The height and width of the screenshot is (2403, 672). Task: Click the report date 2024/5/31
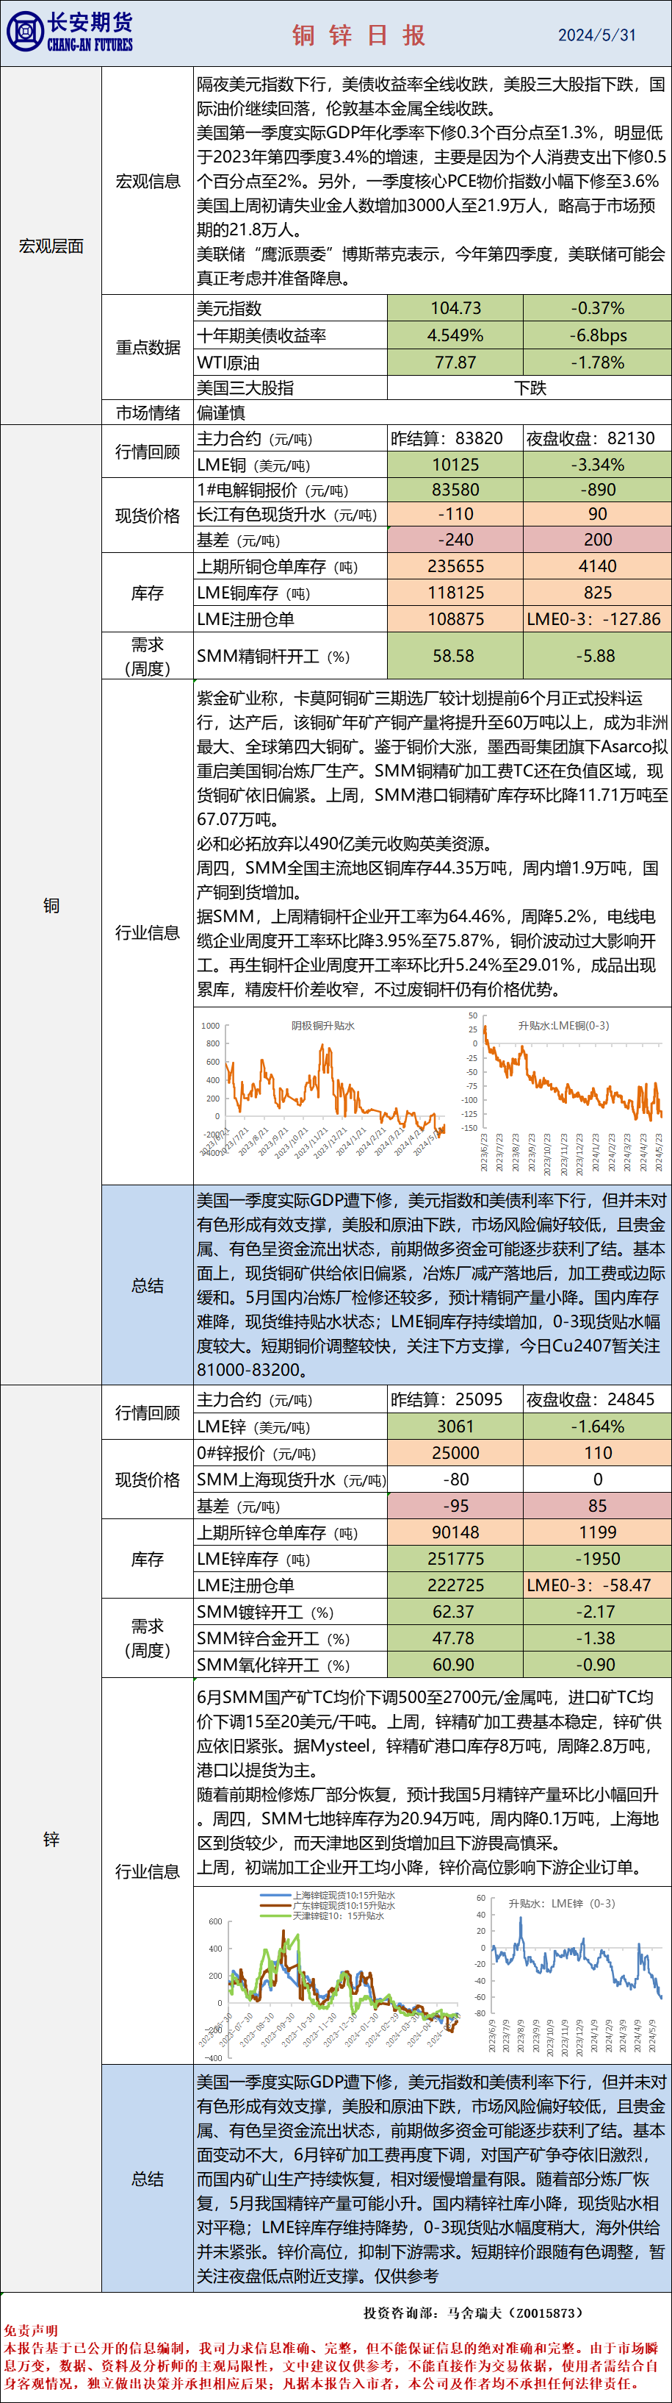[596, 35]
